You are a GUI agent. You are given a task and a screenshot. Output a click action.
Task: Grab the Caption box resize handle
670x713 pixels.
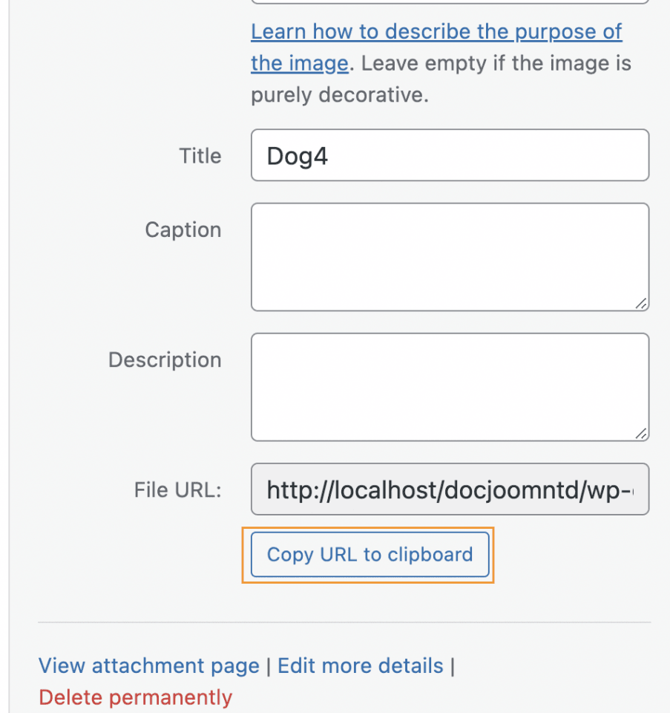(641, 303)
